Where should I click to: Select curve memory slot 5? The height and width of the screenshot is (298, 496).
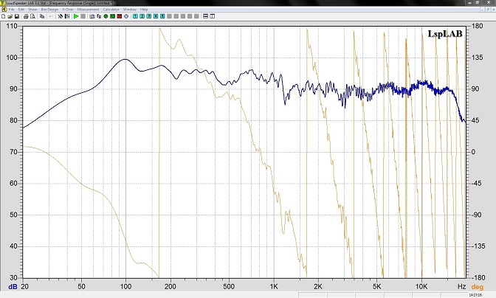tap(162, 16)
